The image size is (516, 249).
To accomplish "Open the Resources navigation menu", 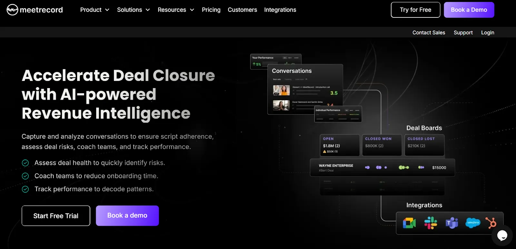I will pyautogui.click(x=176, y=10).
